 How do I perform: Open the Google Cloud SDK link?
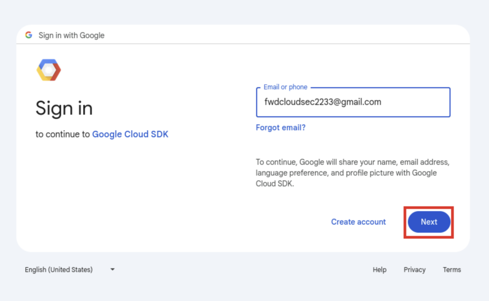[130, 134]
